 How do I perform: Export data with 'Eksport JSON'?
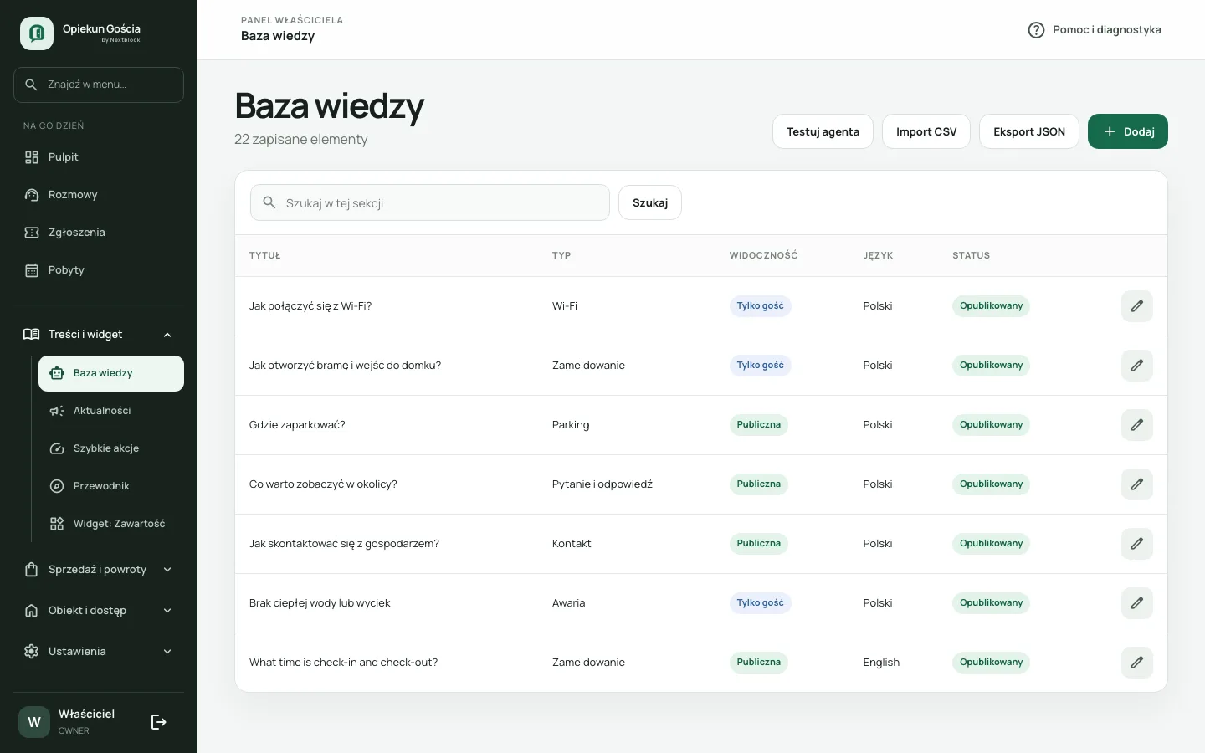[1029, 131]
